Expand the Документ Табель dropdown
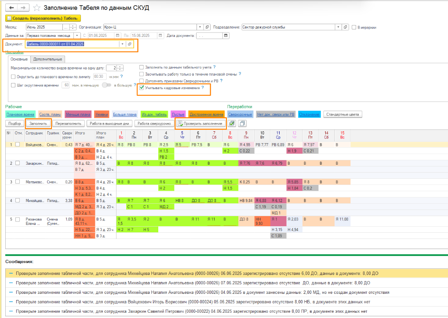The image size is (448, 318). (122, 44)
